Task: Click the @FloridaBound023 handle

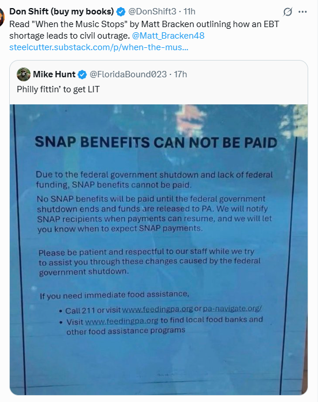Action: click(x=128, y=74)
